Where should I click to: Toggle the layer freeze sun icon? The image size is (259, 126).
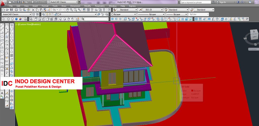point(50,14)
